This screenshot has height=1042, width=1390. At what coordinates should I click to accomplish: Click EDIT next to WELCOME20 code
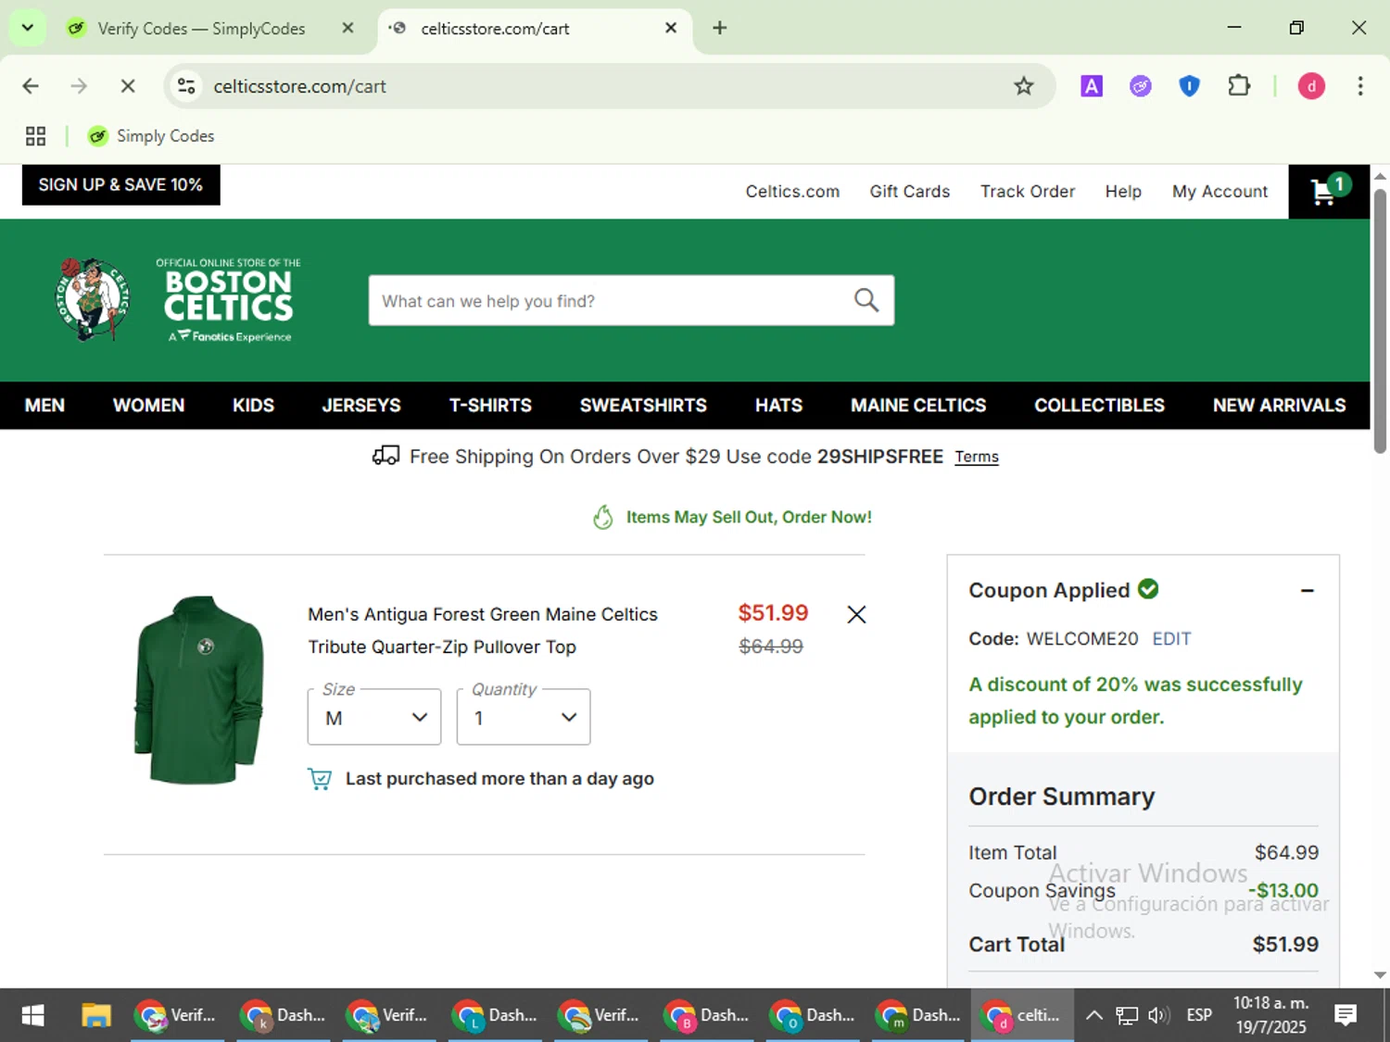tap(1171, 638)
